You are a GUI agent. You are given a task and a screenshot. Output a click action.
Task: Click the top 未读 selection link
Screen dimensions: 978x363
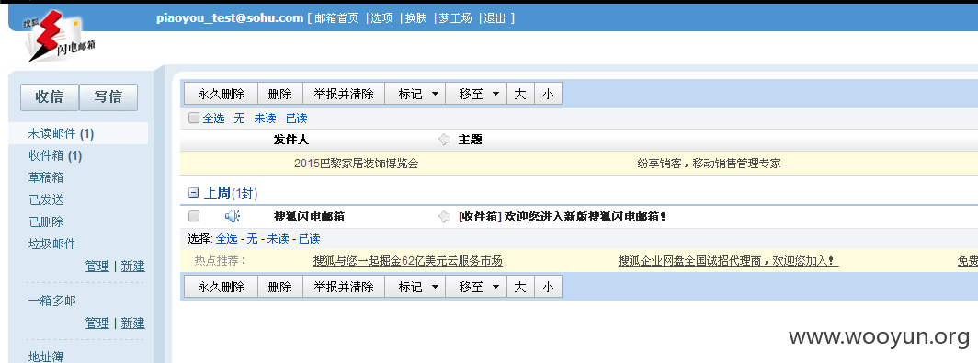pos(265,118)
